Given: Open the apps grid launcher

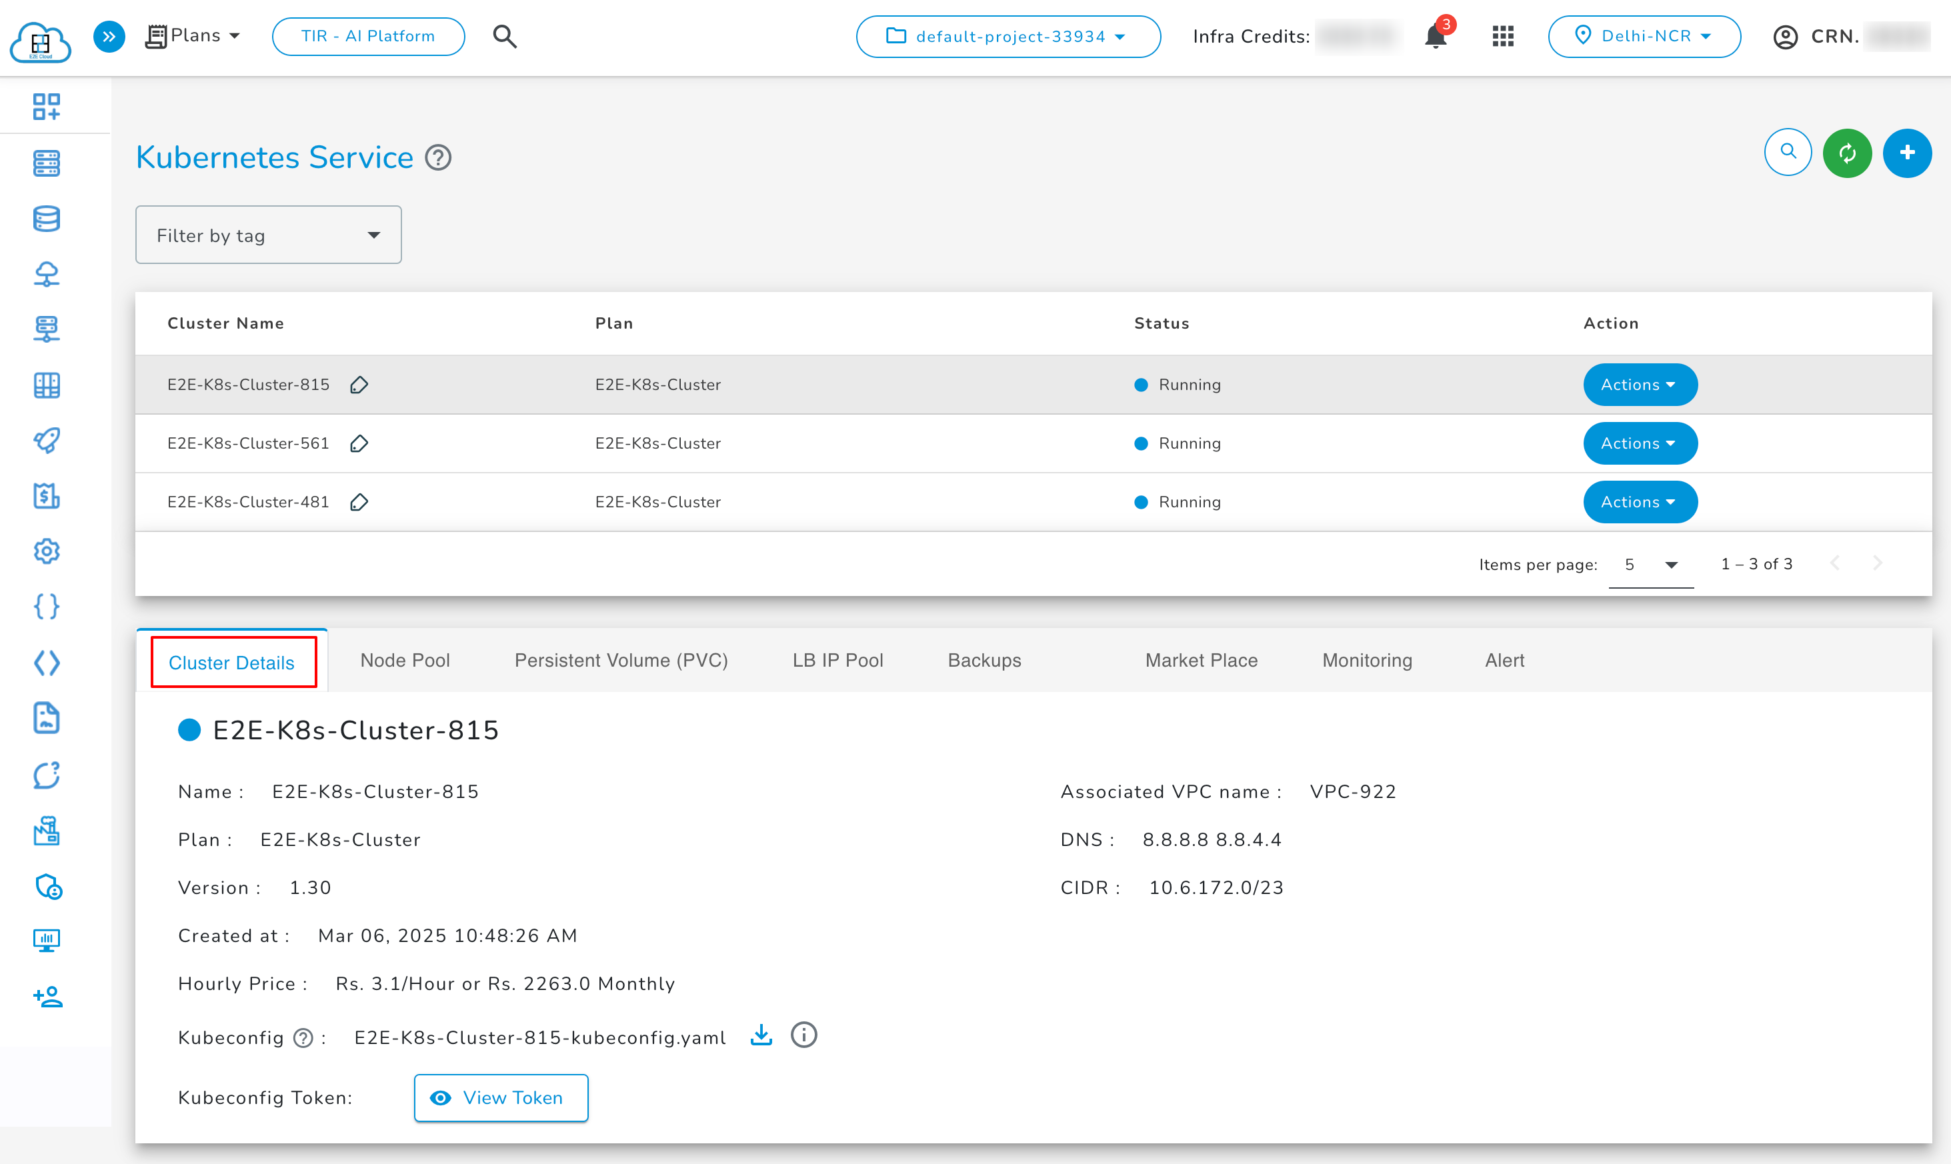Looking at the screenshot, I should click(1502, 36).
